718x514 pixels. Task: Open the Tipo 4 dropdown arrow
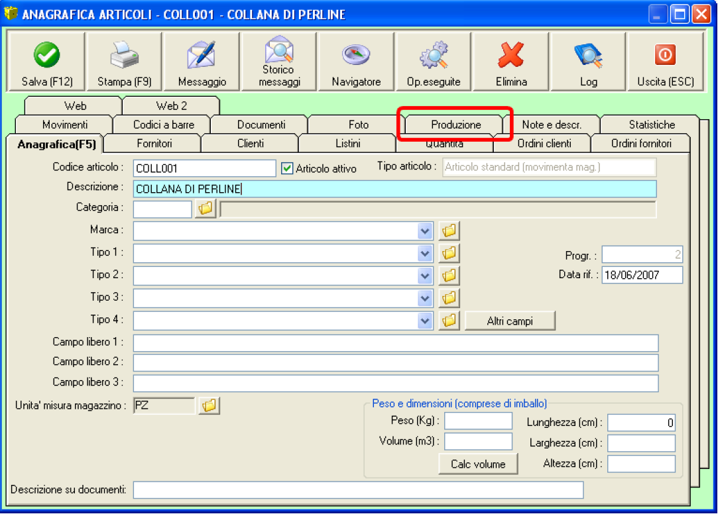(x=425, y=321)
